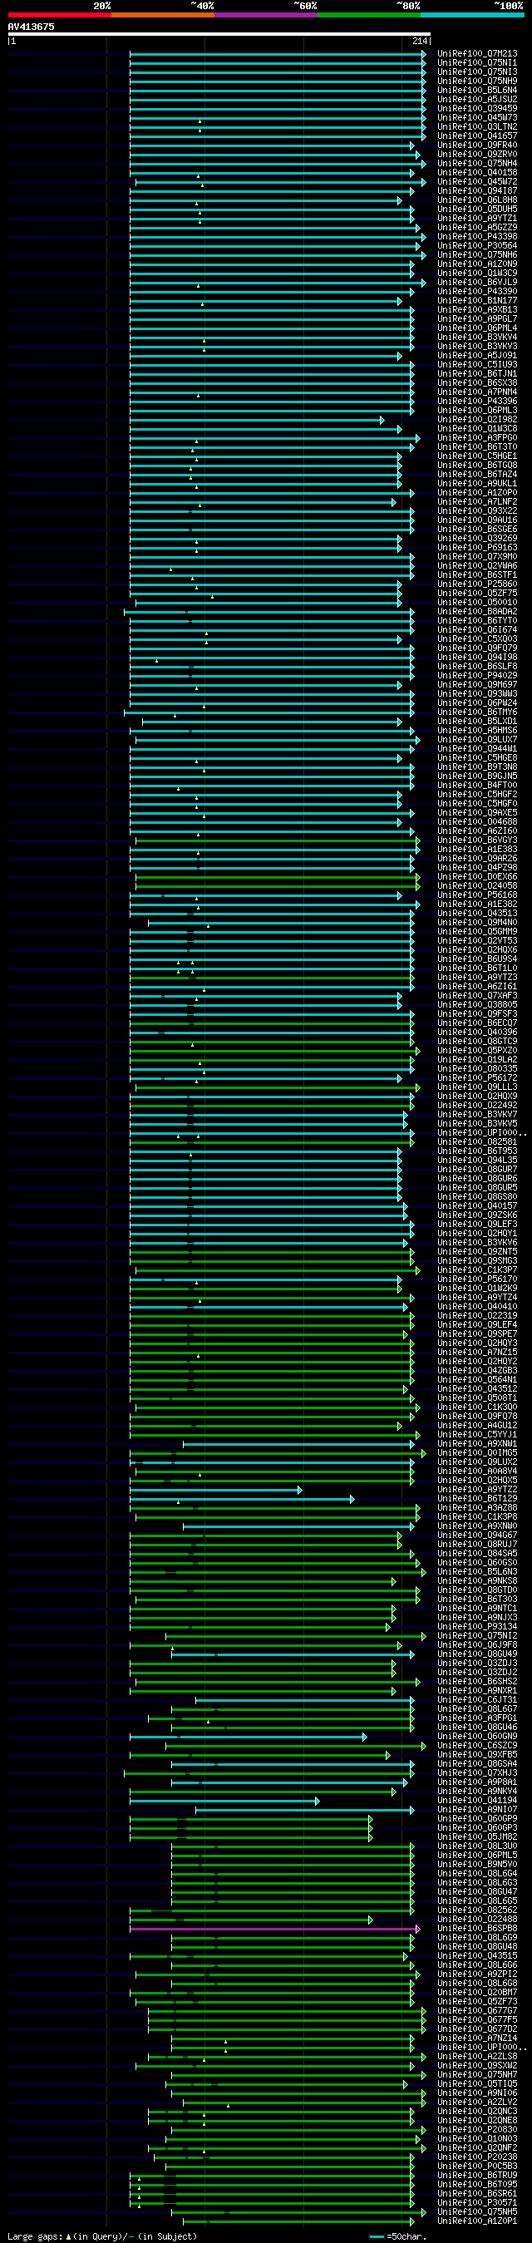The height and width of the screenshot is (2243, 532).
Task: Select the UniRef100_Q5PXZ0 label
Action: coord(477,1050)
